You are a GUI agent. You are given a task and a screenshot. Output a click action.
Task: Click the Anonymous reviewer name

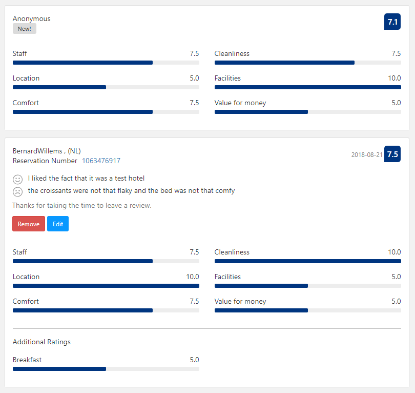(31, 18)
